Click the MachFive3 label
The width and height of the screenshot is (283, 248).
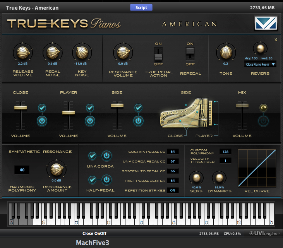point(93,243)
